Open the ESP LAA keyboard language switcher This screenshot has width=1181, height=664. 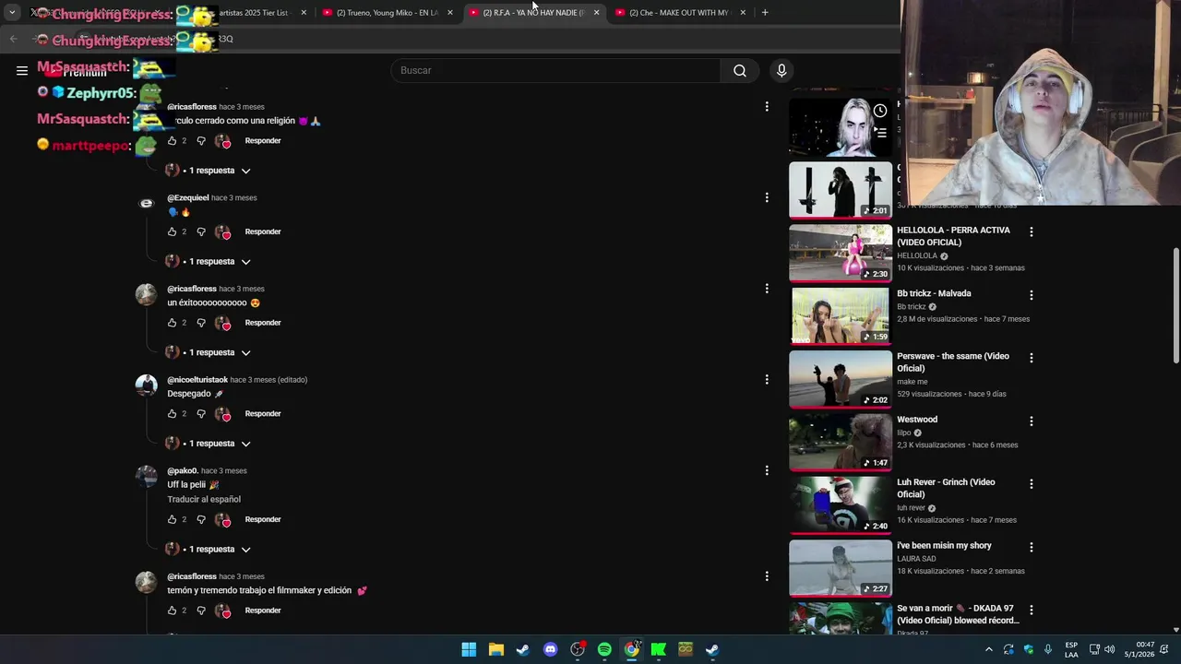[x=1071, y=649]
